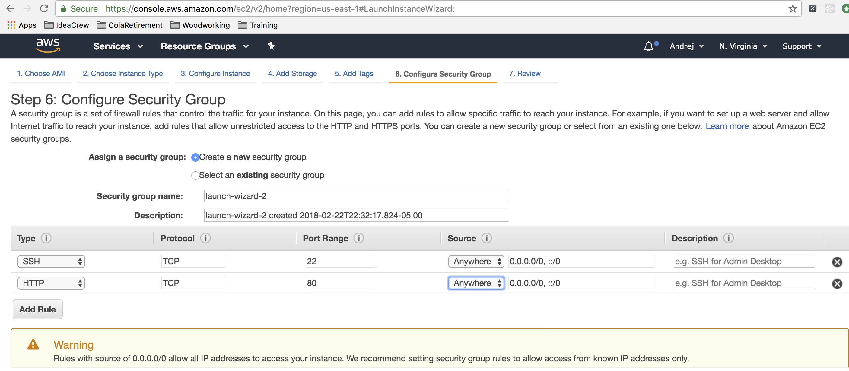Open the N. Virginia region menu
The image size is (849, 371).
(742, 46)
